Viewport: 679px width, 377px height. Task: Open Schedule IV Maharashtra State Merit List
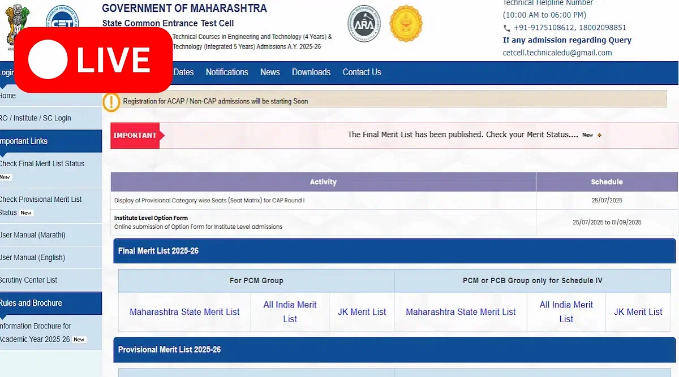(x=461, y=312)
